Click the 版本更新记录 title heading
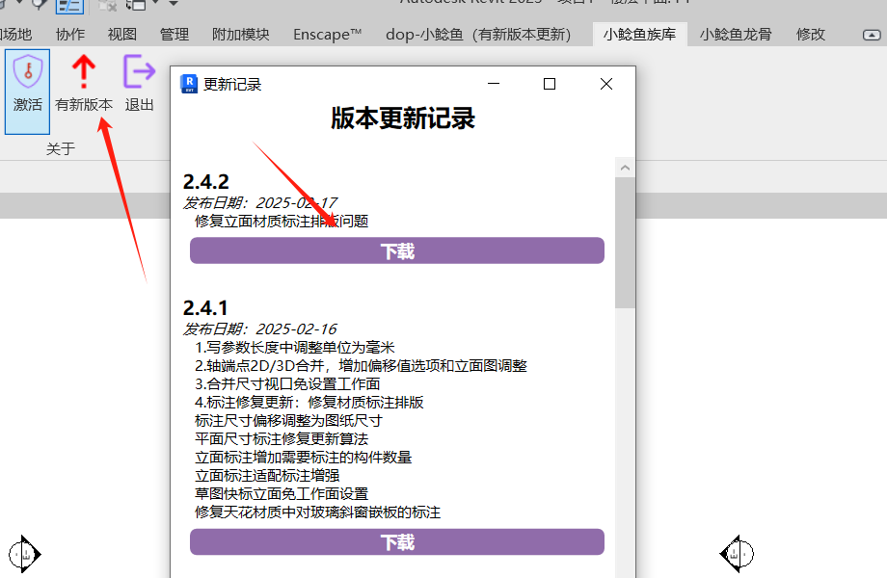 (403, 118)
